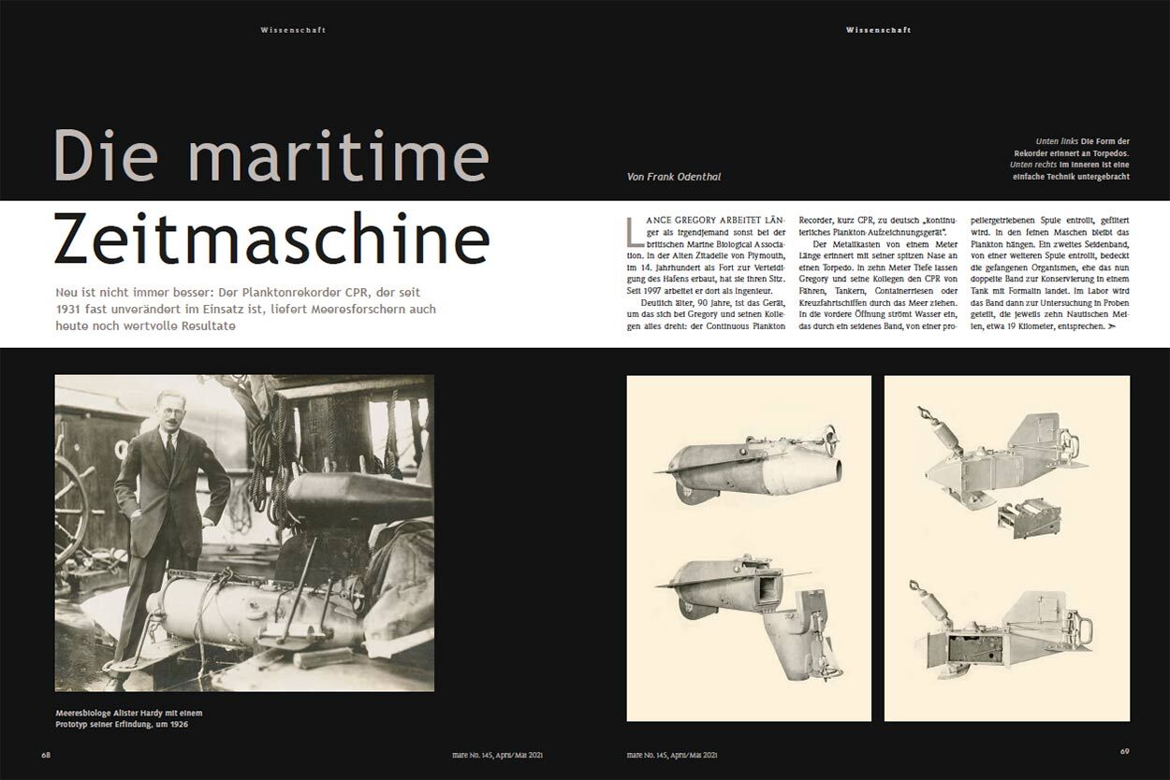Image resolution: width=1170 pixels, height=780 pixels.
Task: Toggle the left Wissenschaft section header
Action: tap(293, 29)
